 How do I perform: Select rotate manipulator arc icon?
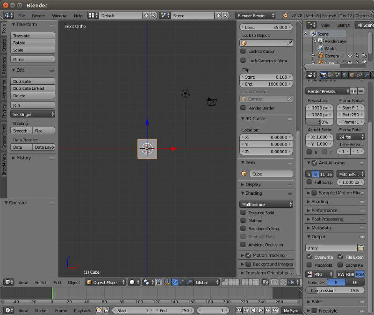[182, 282]
